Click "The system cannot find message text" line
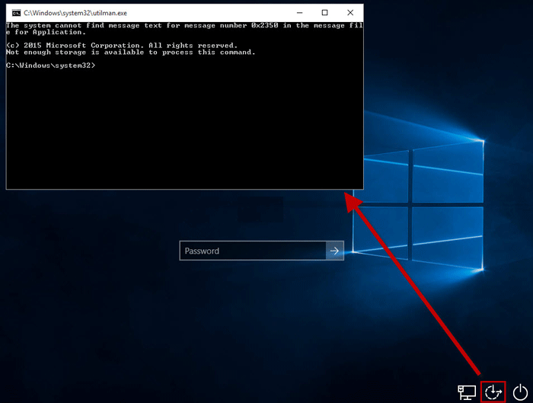Image resolution: width=533 pixels, height=403 pixels. point(184,25)
